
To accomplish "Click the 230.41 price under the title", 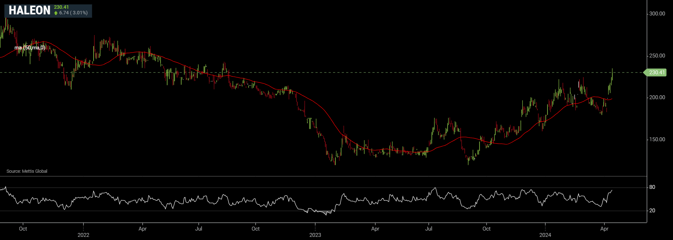I will click(61, 7).
